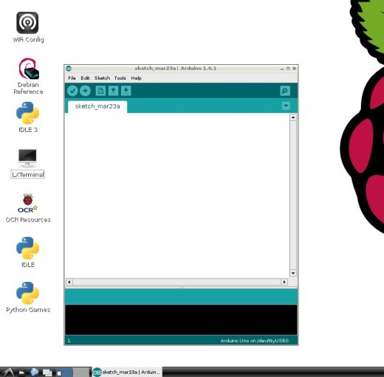Image resolution: width=384 pixels, height=377 pixels.
Task: Open the Debian Reference desktop icon
Action: coord(28,76)
